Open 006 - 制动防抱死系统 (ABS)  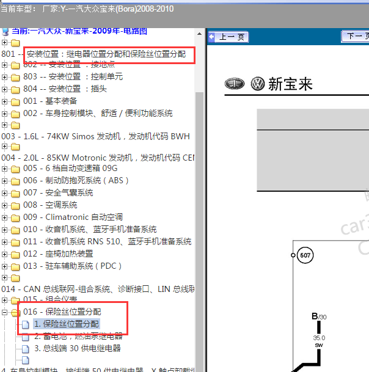coord(76,181)
